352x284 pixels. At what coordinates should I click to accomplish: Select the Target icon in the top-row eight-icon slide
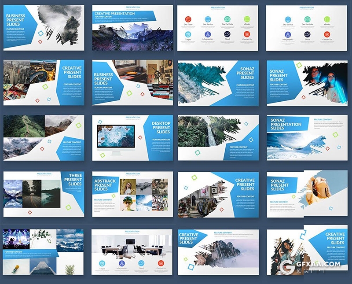pos(188,34)
